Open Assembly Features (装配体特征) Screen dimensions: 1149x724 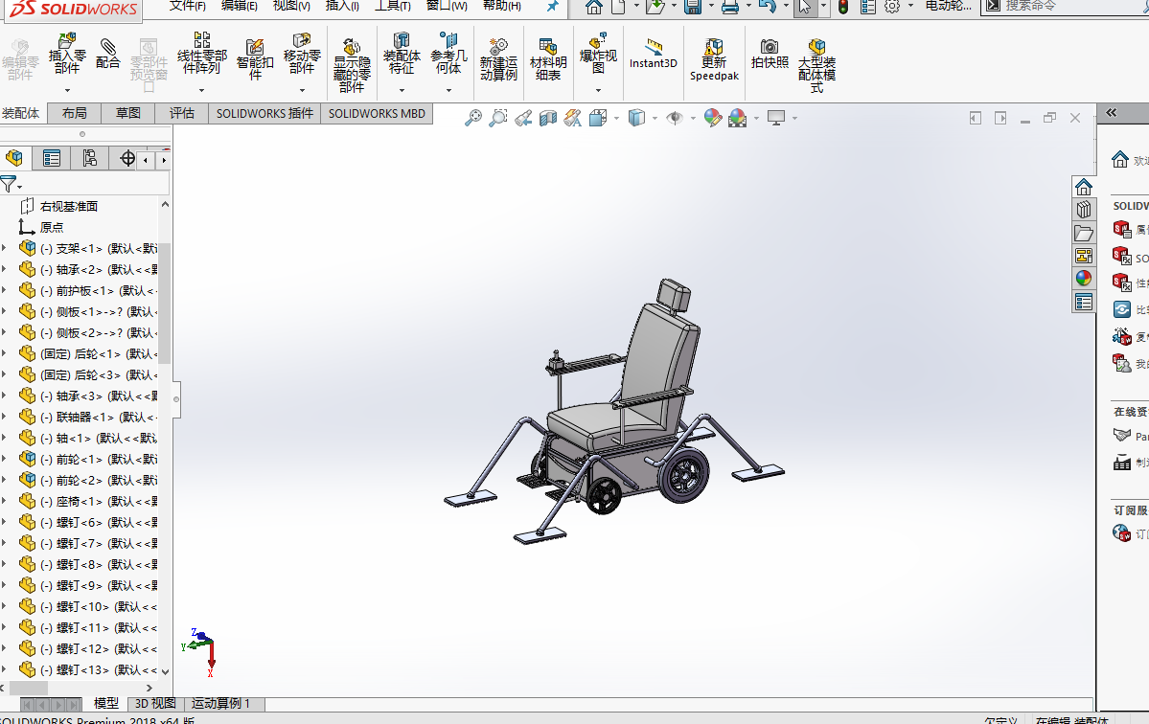point(402,53)
